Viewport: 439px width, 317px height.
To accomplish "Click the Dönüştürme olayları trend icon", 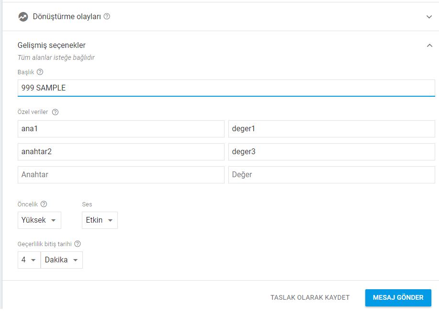I will 23,17.
